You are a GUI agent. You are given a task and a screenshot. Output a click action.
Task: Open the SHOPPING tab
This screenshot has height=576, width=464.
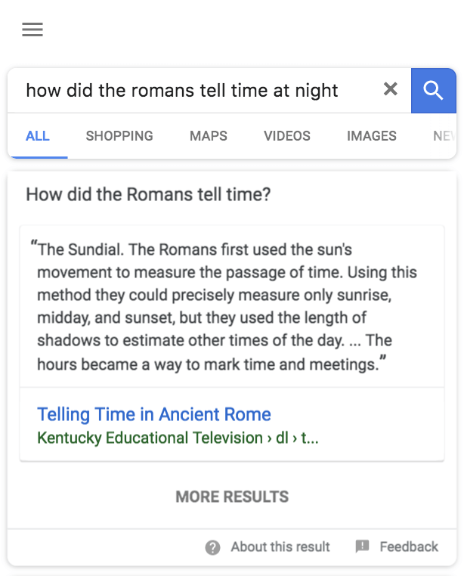(119, 136)
